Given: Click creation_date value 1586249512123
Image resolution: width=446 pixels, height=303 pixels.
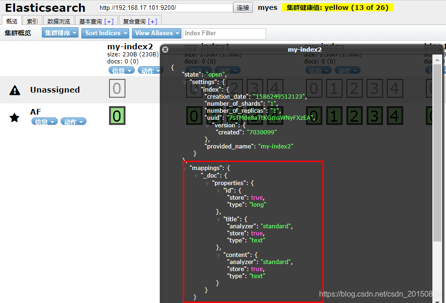Looking at the screenshot, I should click(x=279, y=97).
